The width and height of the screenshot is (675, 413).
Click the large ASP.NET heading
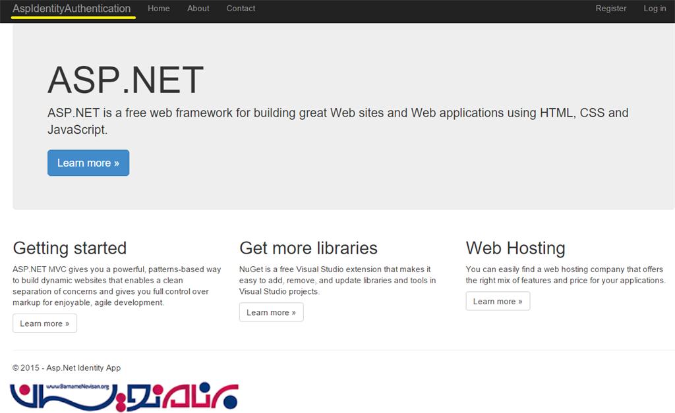tap(125, 80)
